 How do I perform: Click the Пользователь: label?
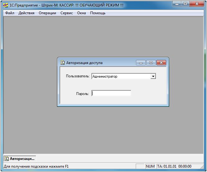point(77,76)
